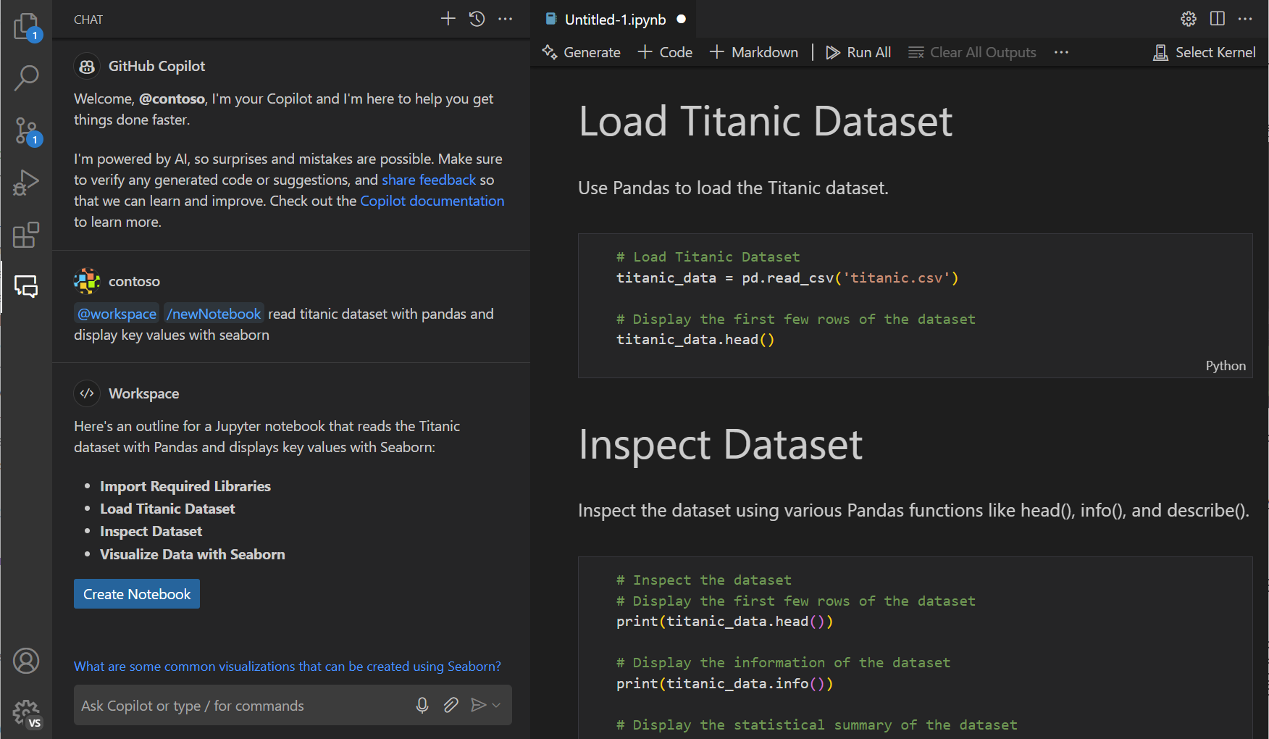Click the Load Titanic Dataset heading cell
This screenshot has height=739, width=1269.
tap(766, 120)
